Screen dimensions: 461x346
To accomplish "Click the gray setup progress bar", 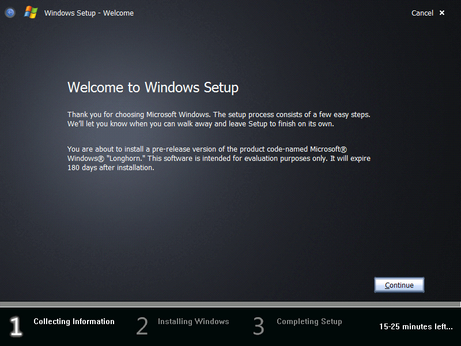I will point(230,304).
